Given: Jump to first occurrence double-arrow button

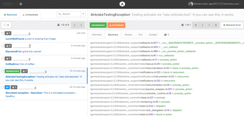Looking at the screenshot, I should pos(196,25).
